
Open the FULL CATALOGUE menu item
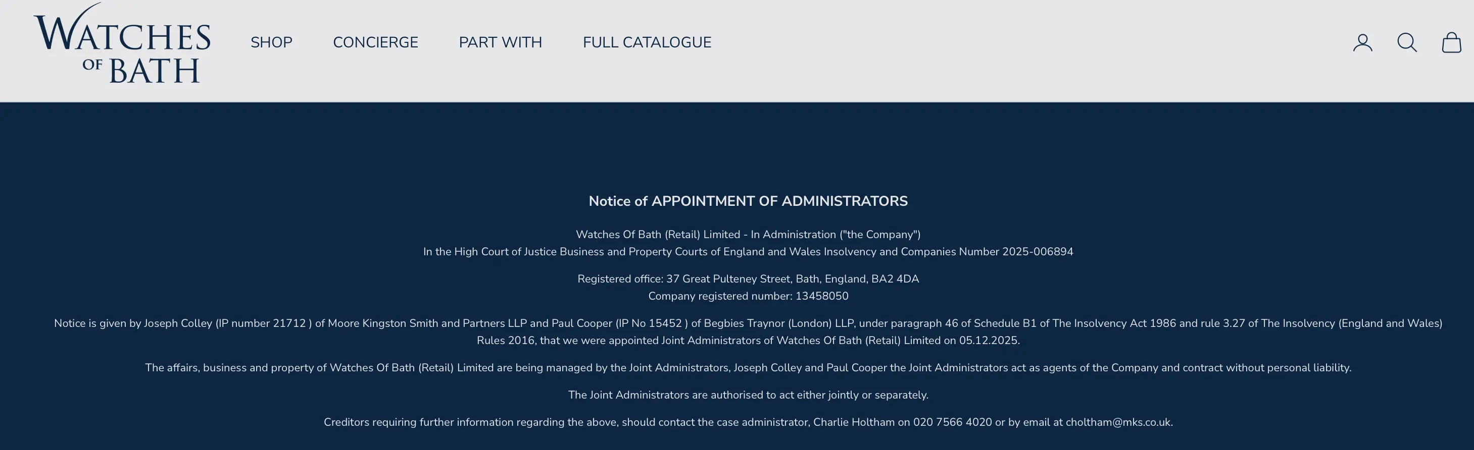[647, 43]
